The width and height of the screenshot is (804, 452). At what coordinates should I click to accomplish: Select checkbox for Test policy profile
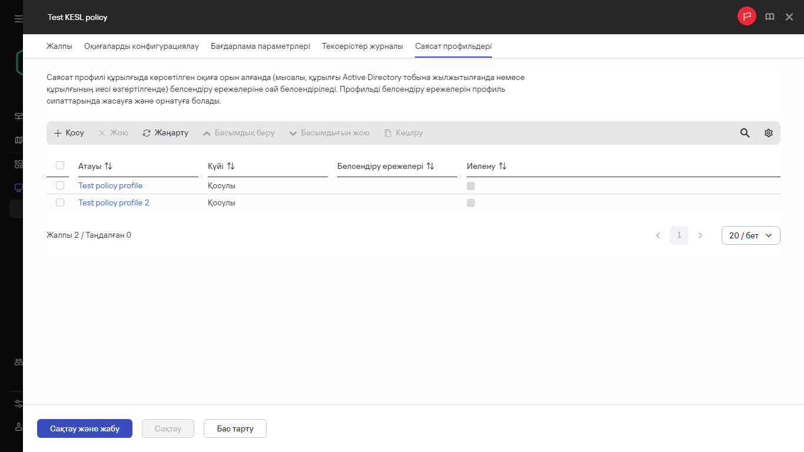[60, 185]
